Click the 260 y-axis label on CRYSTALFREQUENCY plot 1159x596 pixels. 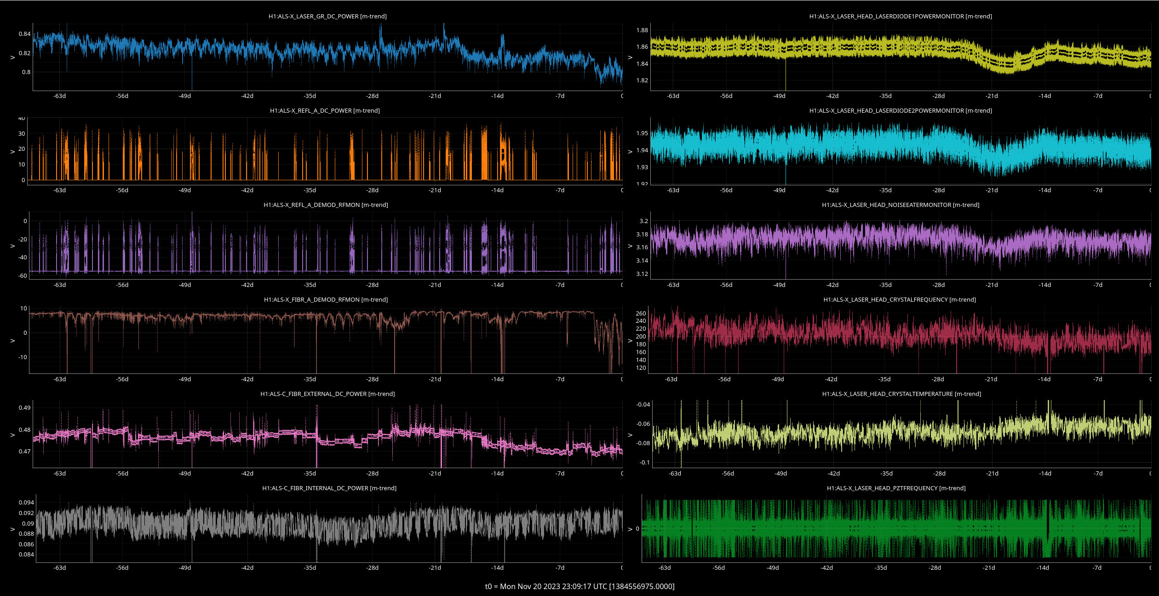641,313
